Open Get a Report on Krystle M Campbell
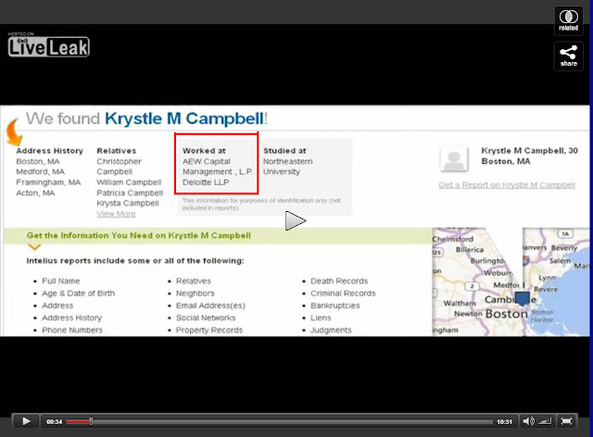This screenshot has height=437, width=593. click(x=507, y=185)
